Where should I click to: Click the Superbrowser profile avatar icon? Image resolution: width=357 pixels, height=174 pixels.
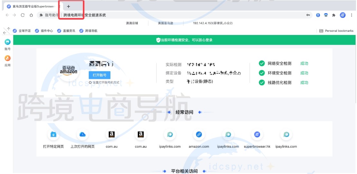pyautogui.click(x=343, y=15)
